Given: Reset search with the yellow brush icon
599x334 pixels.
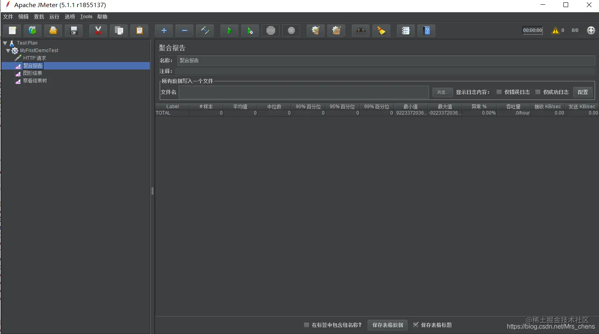Looking at the screenshot, I should (381, 30).
